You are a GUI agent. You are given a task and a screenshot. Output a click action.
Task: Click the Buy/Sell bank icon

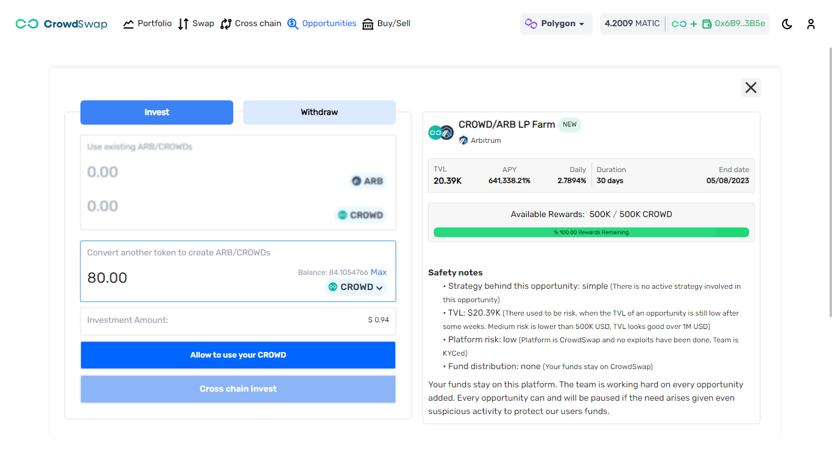point(368,24)
